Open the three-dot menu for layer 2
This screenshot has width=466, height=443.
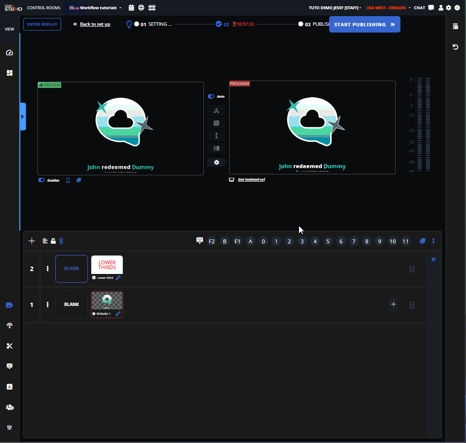[x=48, y=269]
